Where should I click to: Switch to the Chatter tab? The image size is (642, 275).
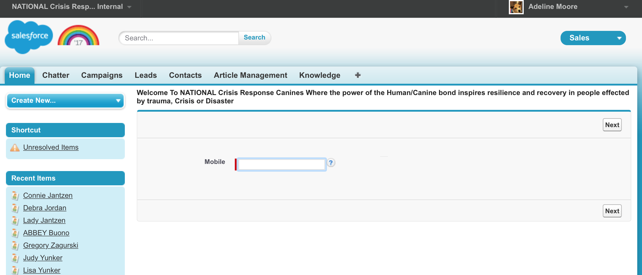point(56,75)
